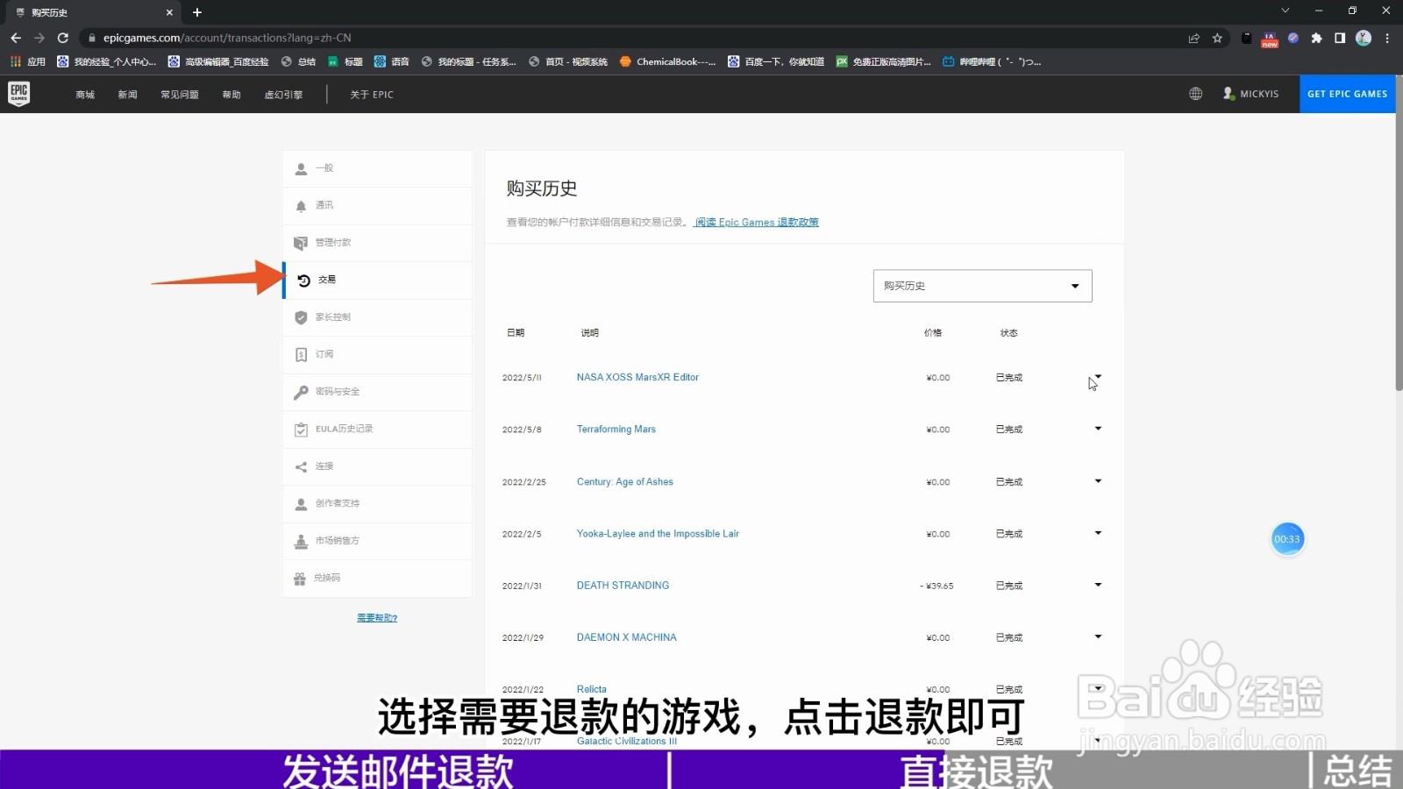1403x789 pixels.
Task: Click the 需要帮助? link
Action: click(377, 618)
